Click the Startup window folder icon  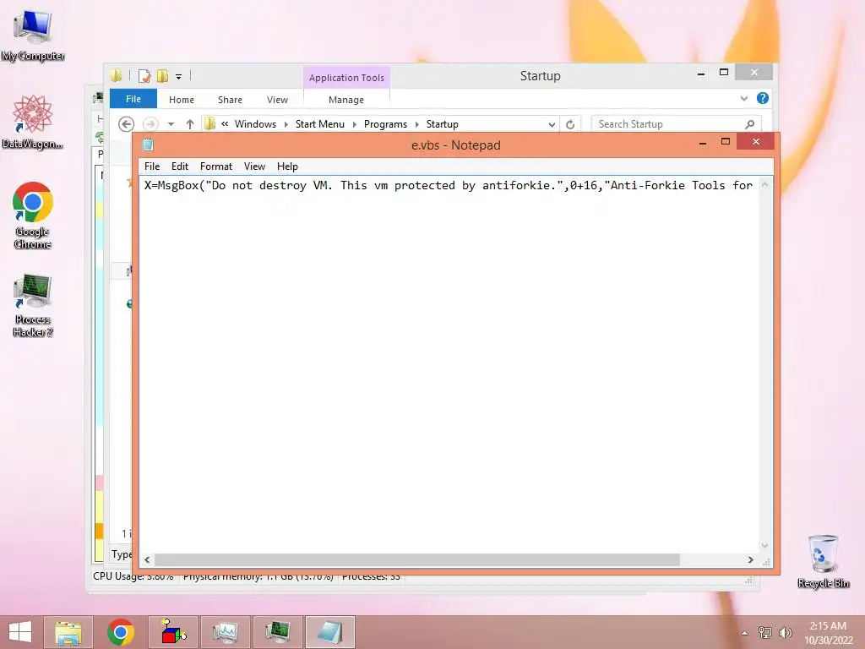tap(117, 75)
